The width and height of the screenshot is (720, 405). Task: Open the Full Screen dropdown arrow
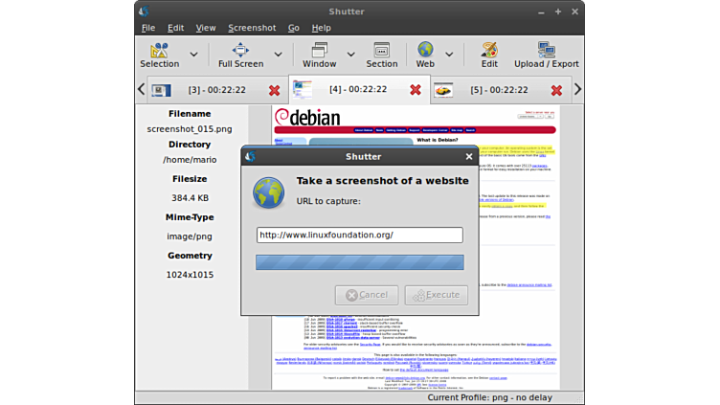coord(279,55)
